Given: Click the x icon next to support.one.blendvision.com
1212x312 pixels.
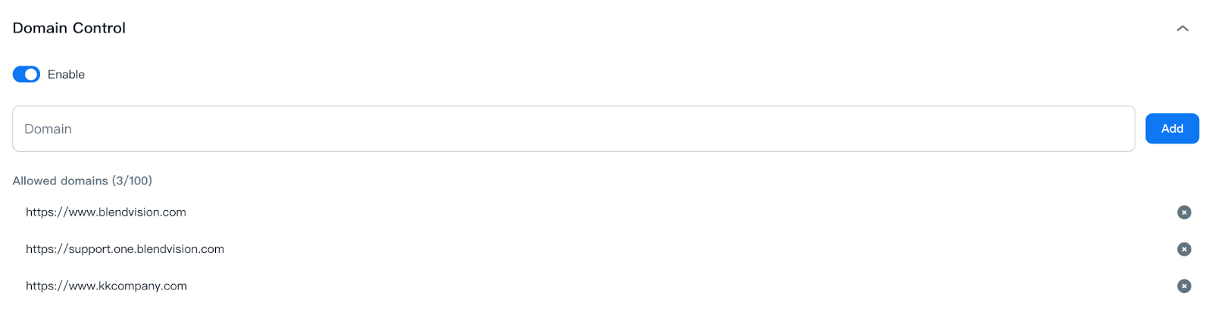Looking at the screenshot, I should (x=1184, y=249).
